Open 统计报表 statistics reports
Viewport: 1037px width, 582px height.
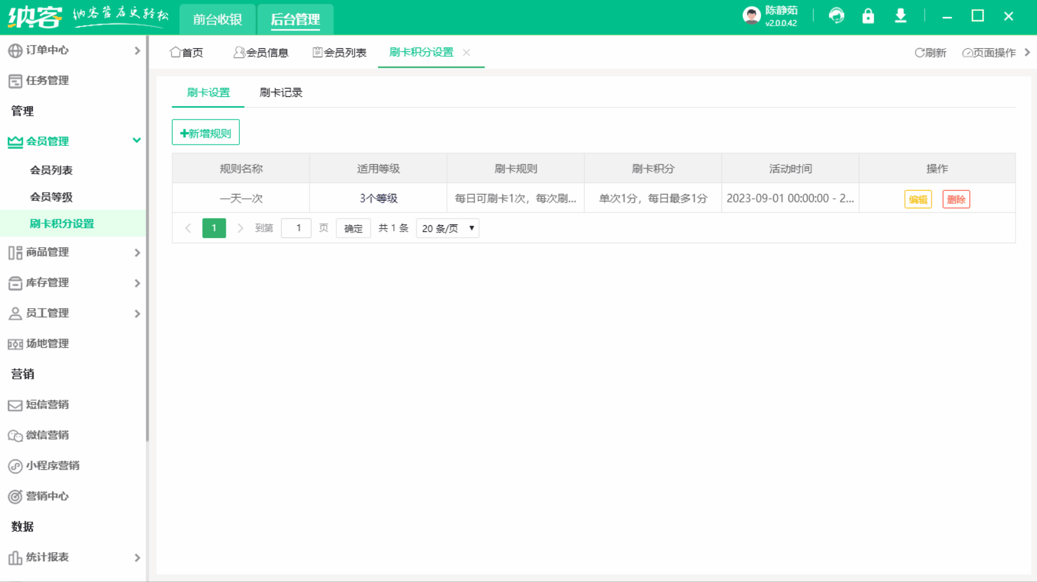(x=46, y=557)
